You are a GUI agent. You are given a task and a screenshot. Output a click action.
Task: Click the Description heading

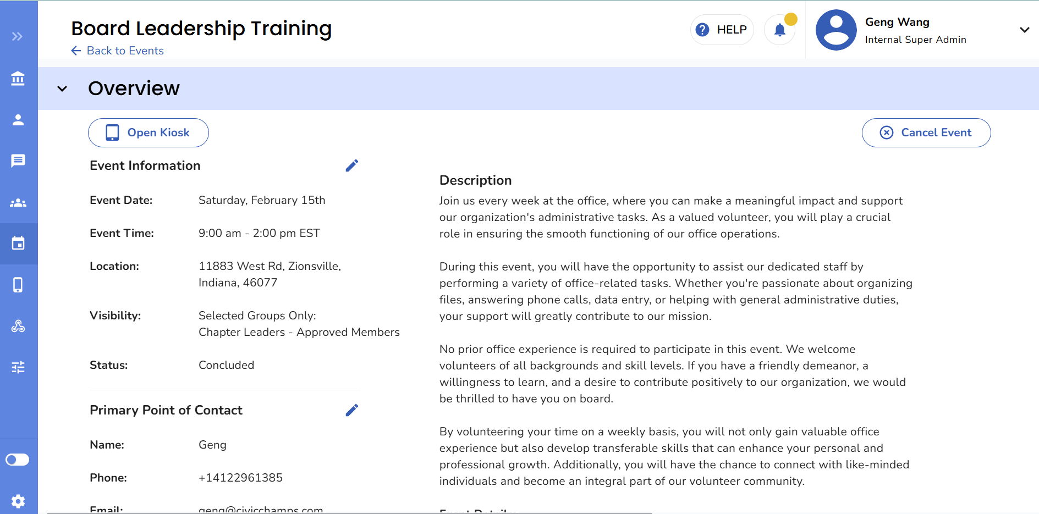[x=476, y=180]
